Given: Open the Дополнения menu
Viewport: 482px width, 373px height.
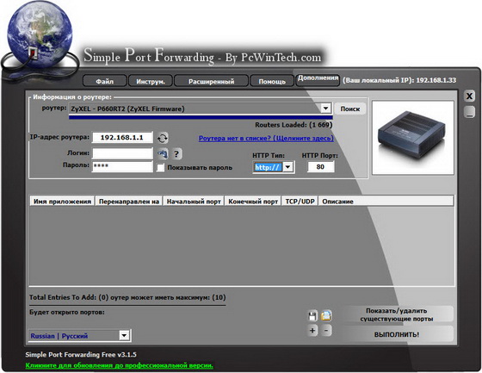Looking at the screenshot, I should 318,79.
